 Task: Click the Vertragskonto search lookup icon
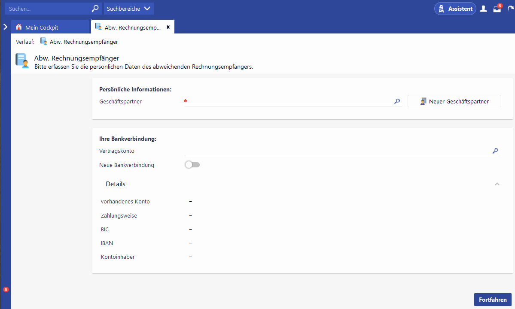pyautogui.click(x=495, y=151)
